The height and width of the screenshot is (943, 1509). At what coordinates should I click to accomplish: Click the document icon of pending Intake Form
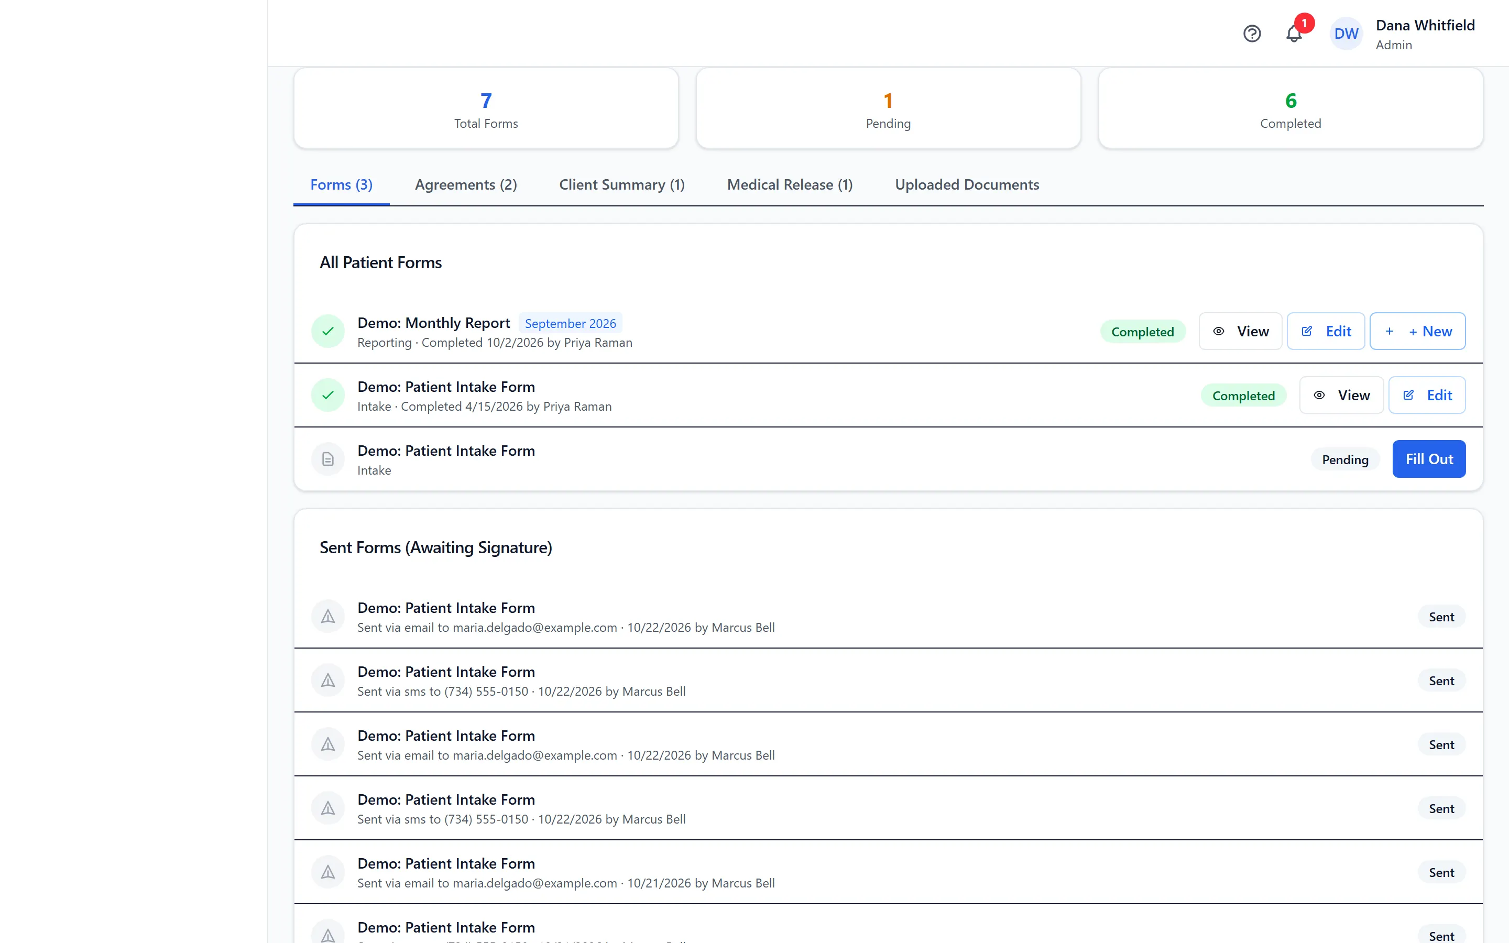pos(328,459)
